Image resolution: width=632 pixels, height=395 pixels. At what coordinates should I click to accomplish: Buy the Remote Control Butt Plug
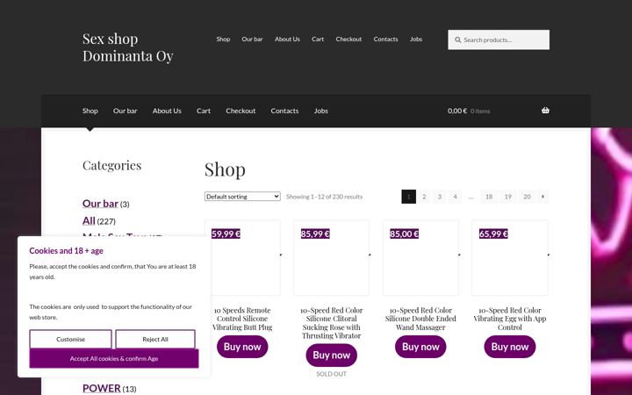click(242, 347)
